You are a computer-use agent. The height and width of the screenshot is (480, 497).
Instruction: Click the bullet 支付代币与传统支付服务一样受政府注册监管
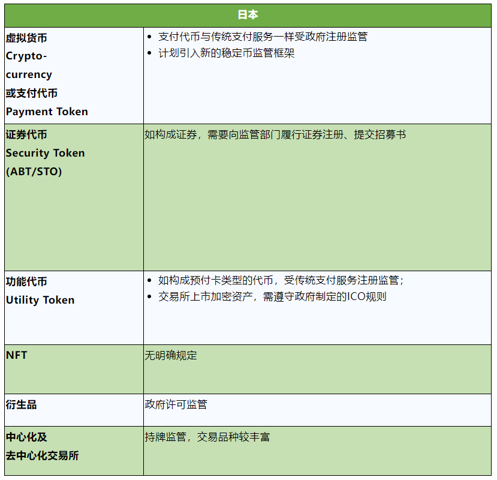point(263,37)
